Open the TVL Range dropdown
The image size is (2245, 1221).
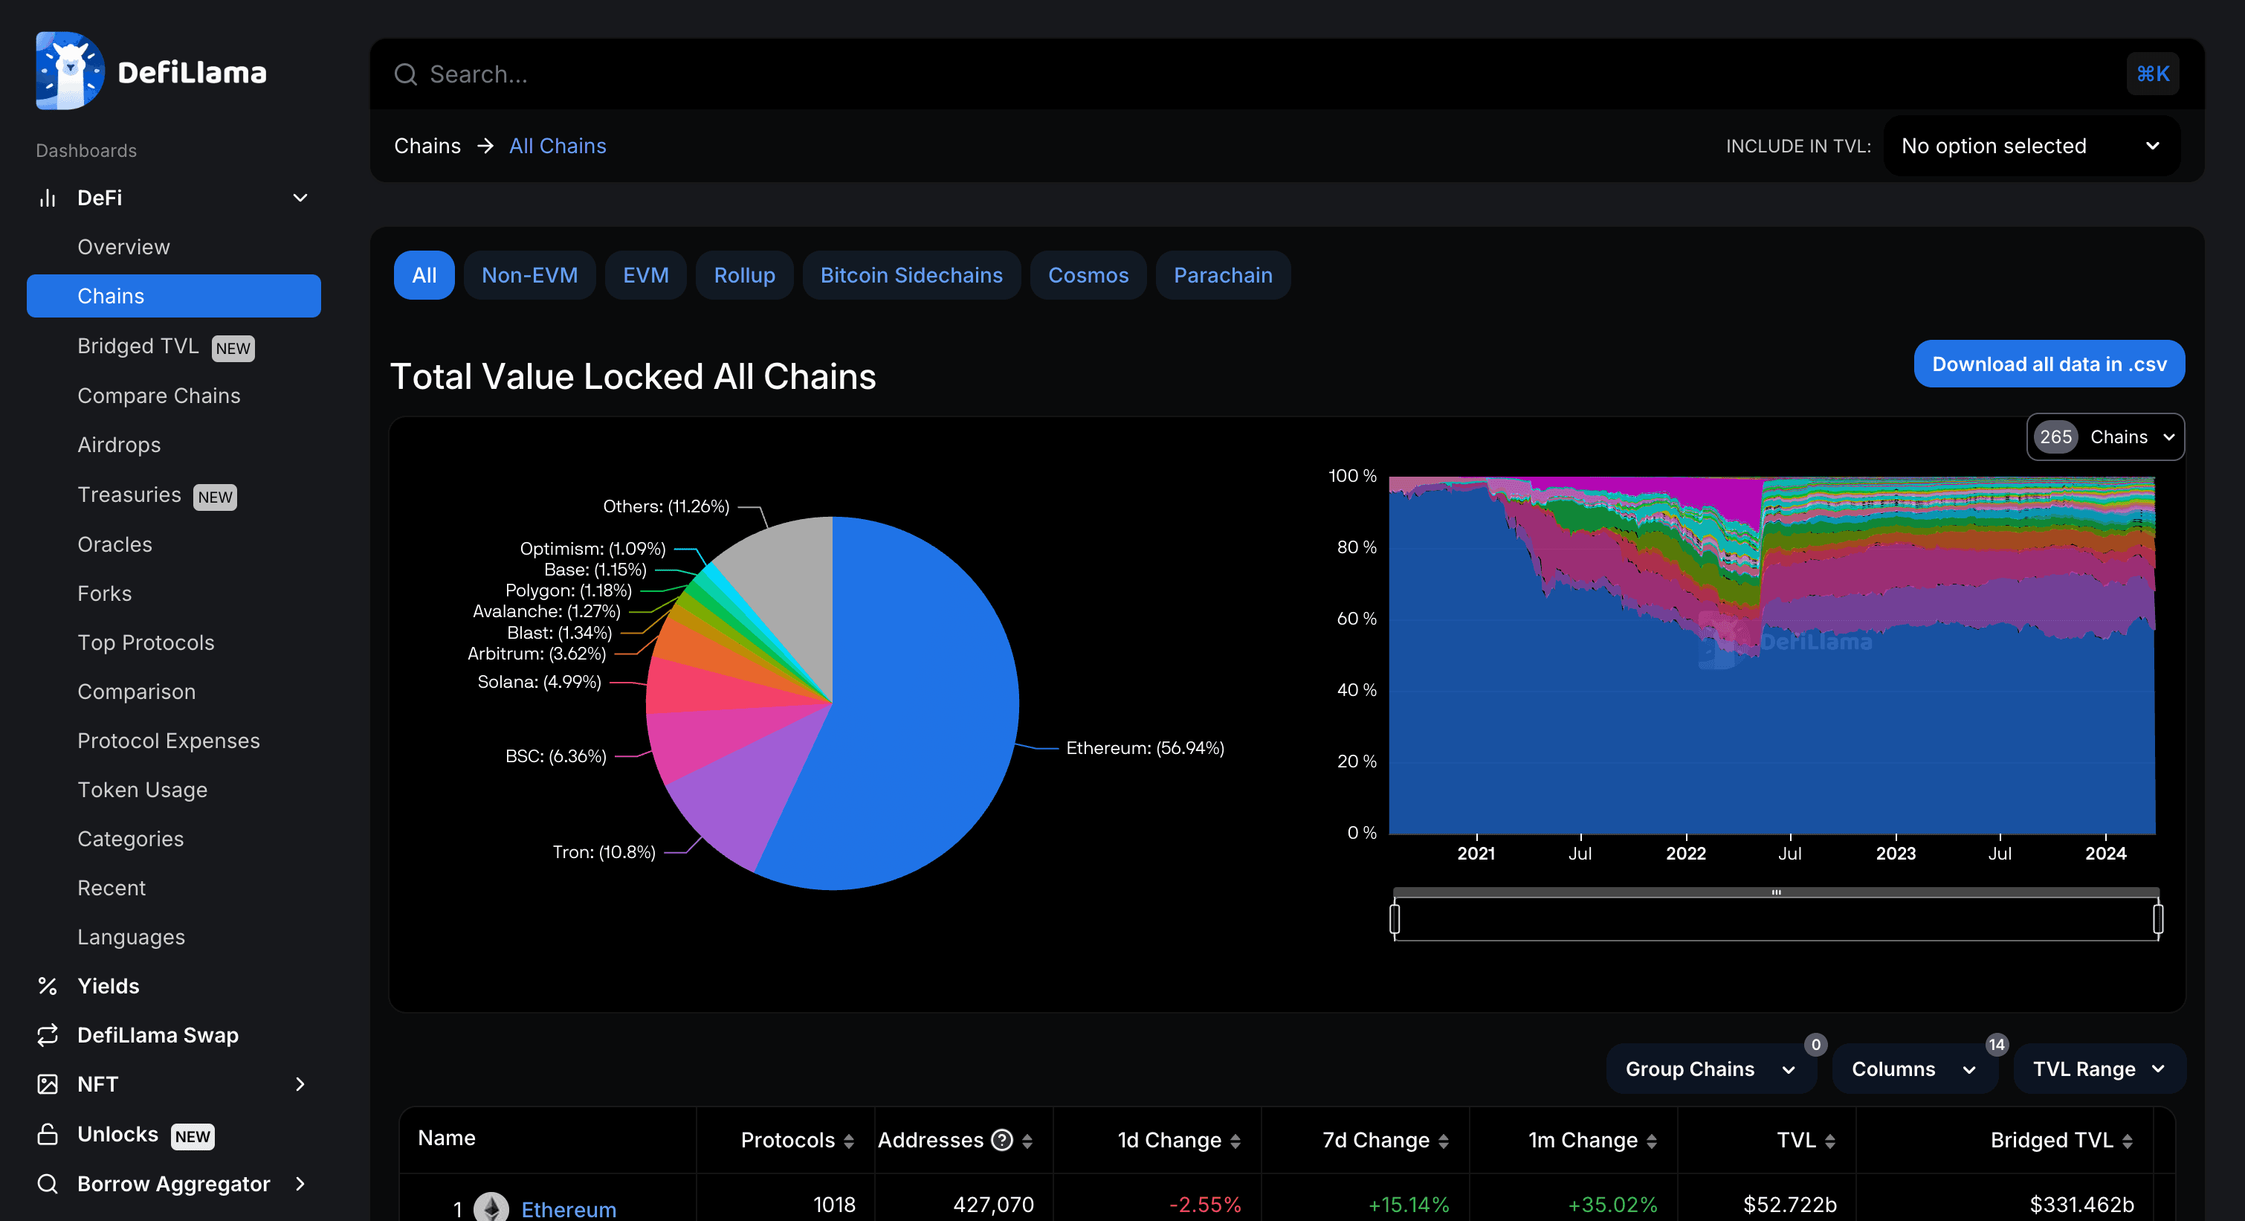point(2099,1069)
